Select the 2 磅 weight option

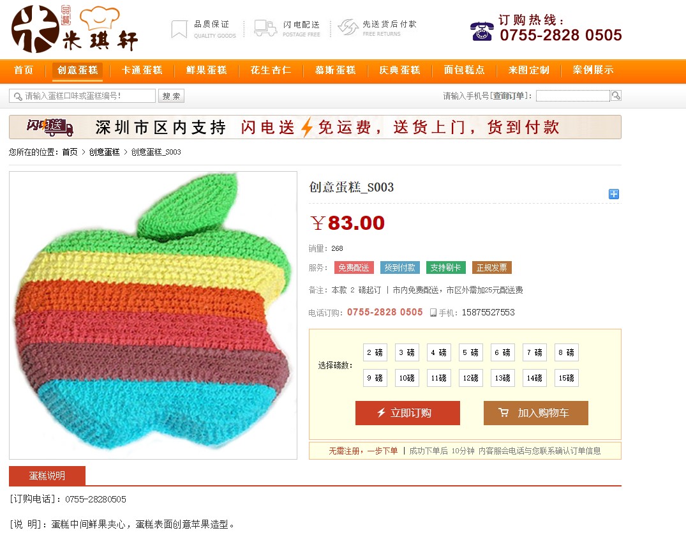point(375,352)
